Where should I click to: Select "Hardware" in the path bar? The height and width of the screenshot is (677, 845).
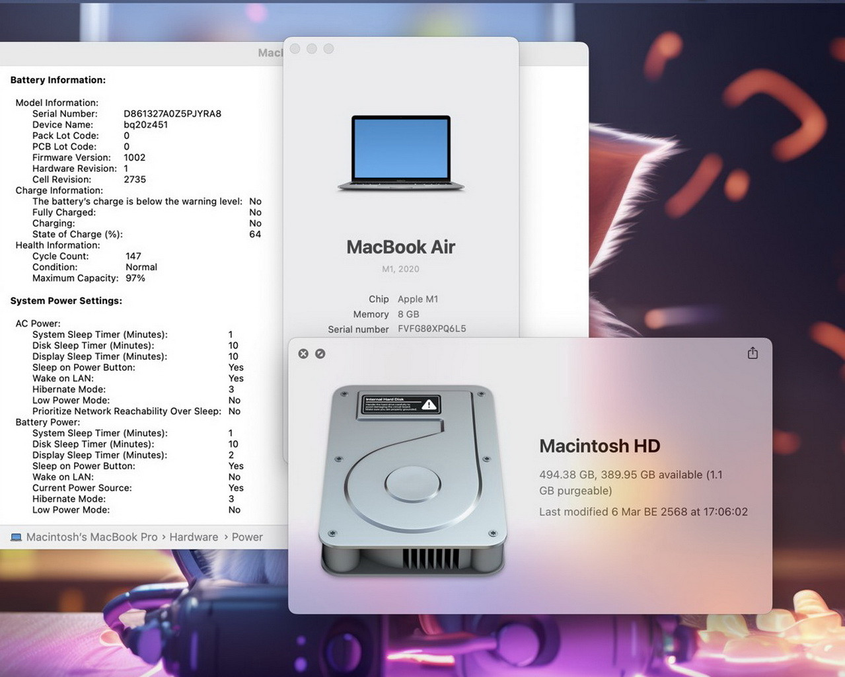coord(194,538)
